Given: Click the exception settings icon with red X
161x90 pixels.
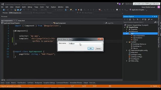Looking at the screenshot, I should (x=100, y=10).
